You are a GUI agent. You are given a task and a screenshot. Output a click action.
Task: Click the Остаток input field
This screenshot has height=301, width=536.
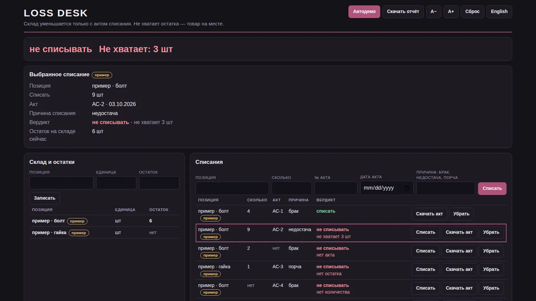click(159, 183)
